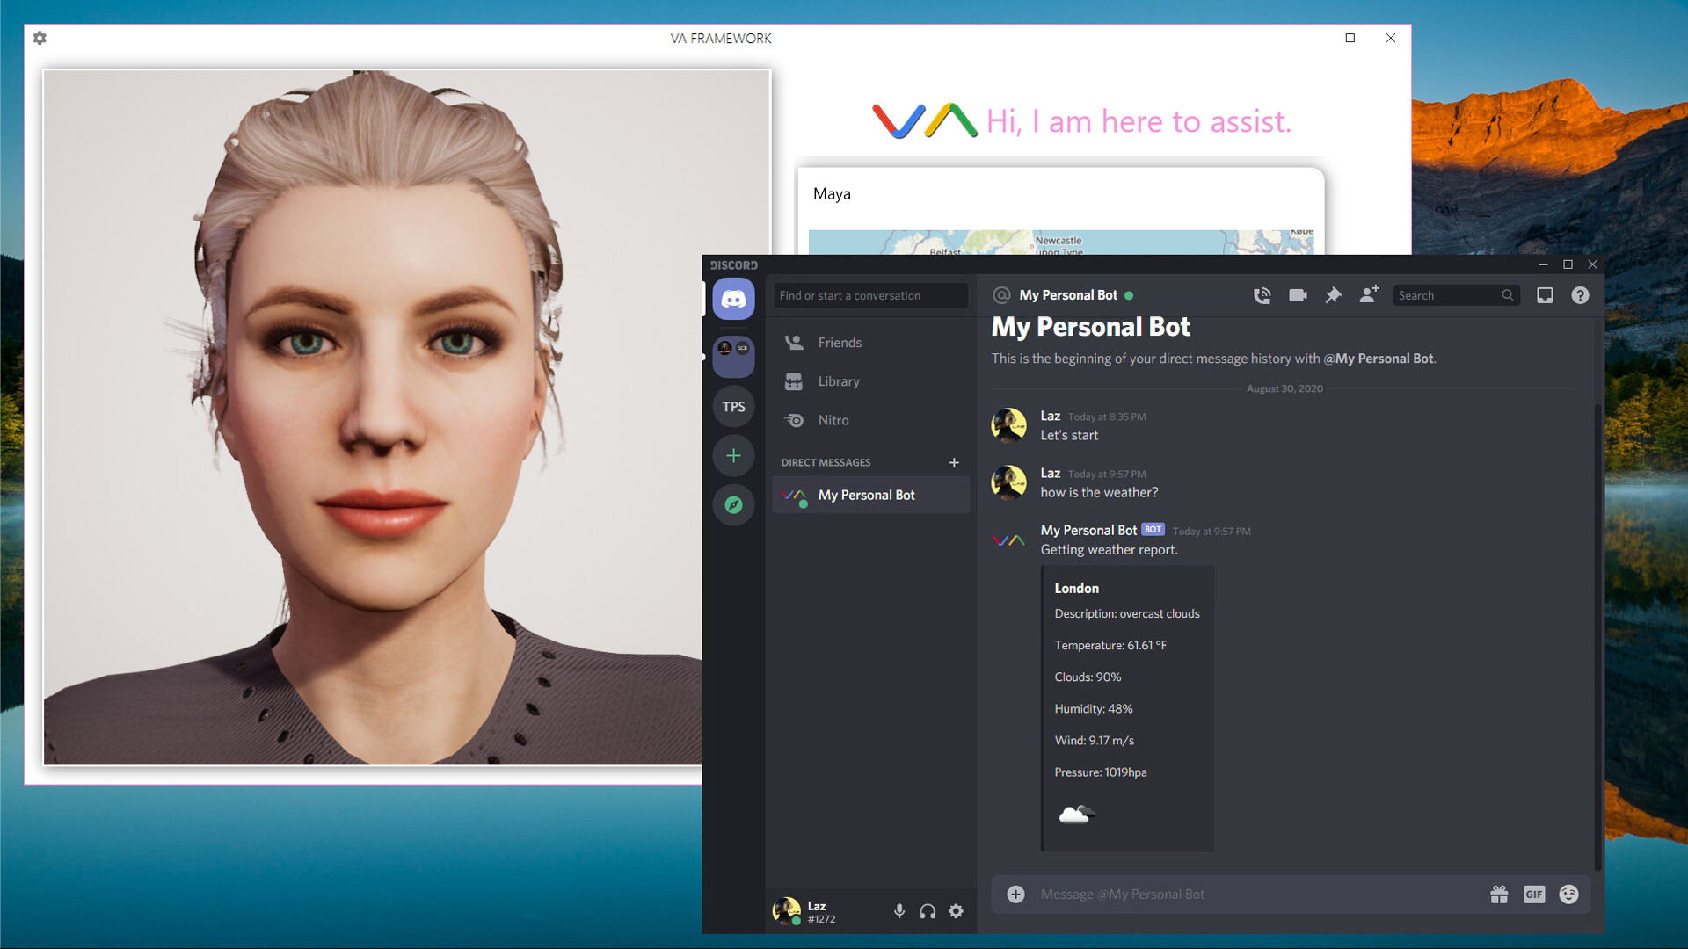Start a voice call with My Personal Bot
The image size is (1688, 949).
pos(1262,295)
